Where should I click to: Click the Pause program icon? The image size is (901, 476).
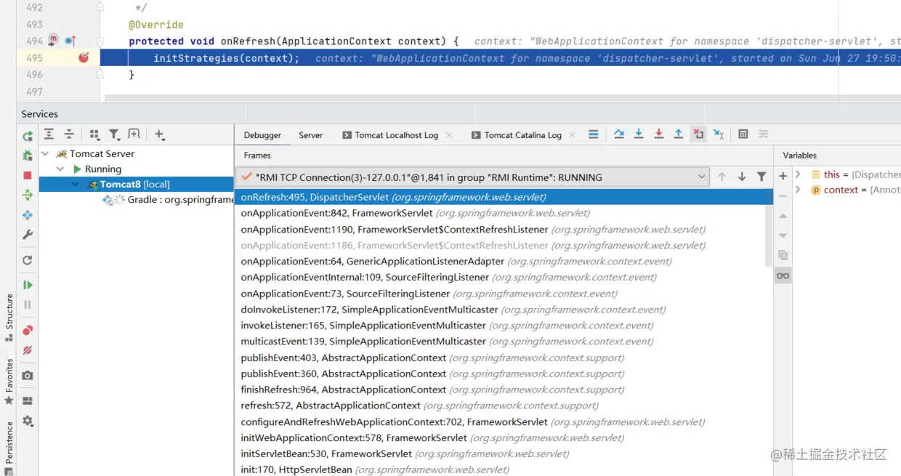tap(28, 304)
